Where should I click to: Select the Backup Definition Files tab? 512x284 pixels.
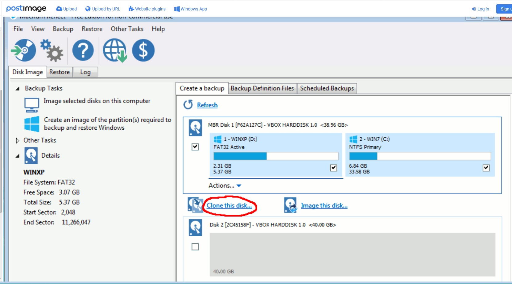click(x=262, y=88)
